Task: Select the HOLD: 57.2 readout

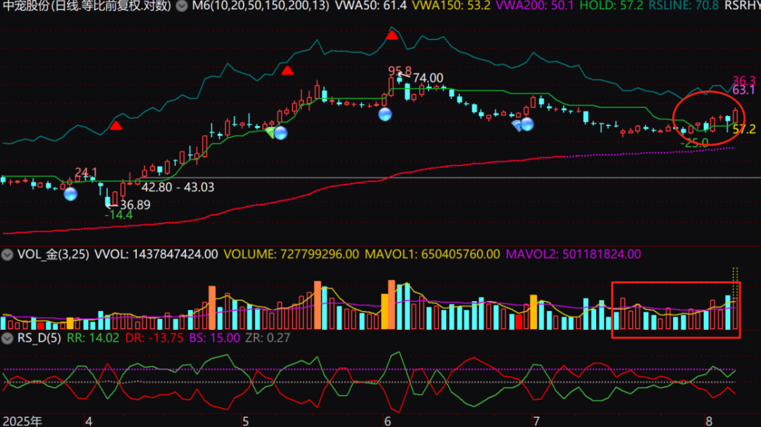Action: point(612,6)
